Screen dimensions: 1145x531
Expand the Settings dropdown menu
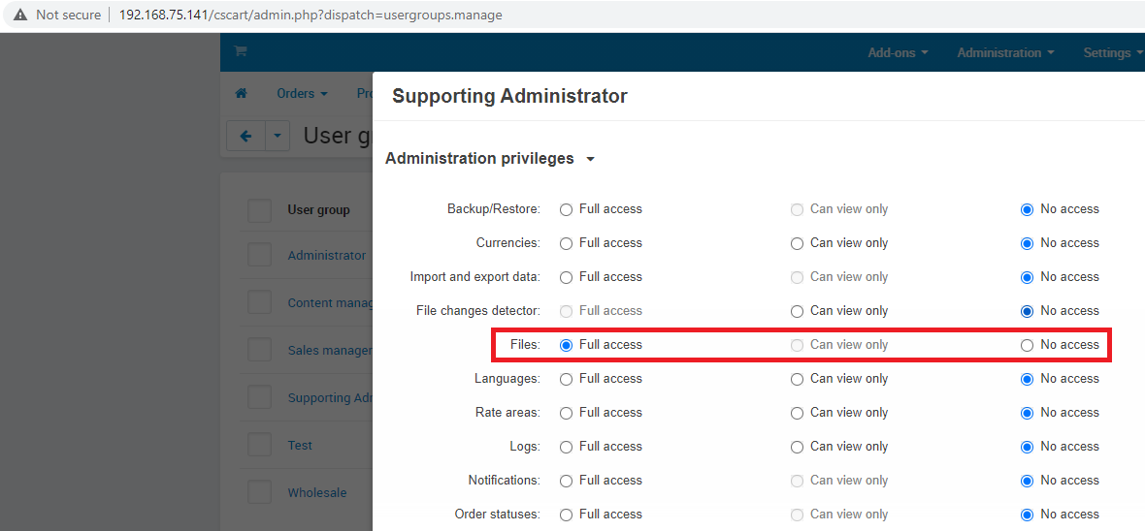pos(1112,52)
